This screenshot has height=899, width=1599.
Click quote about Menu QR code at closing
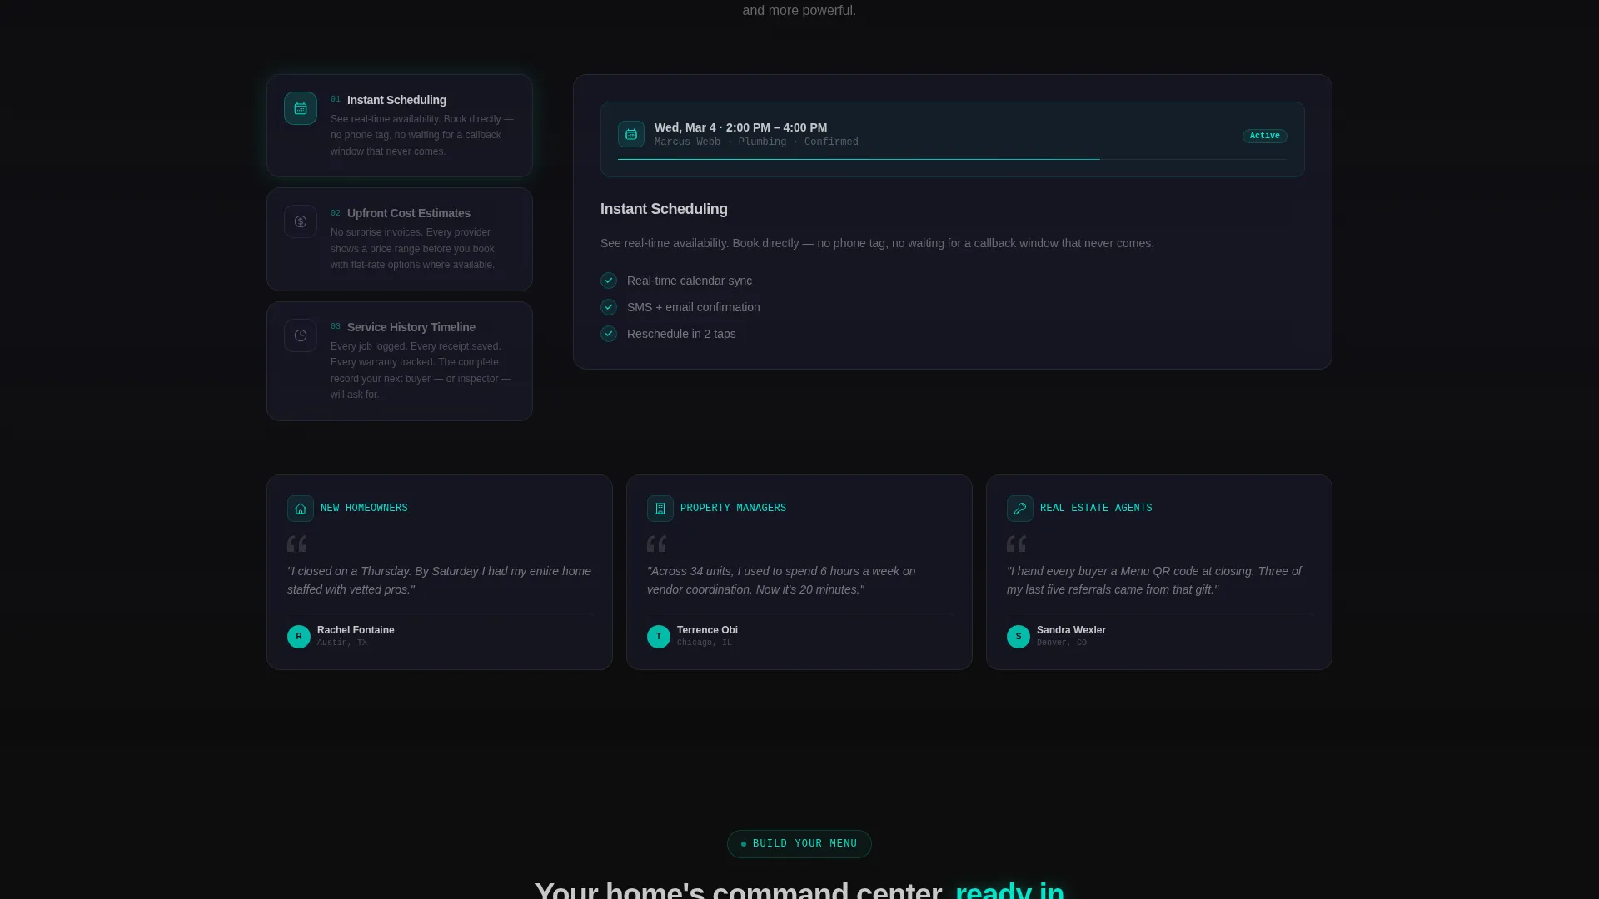tap(1154, 580)
